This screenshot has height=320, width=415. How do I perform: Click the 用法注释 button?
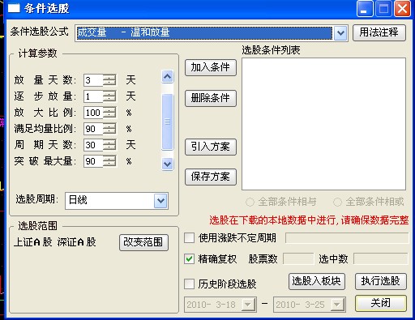379,32
